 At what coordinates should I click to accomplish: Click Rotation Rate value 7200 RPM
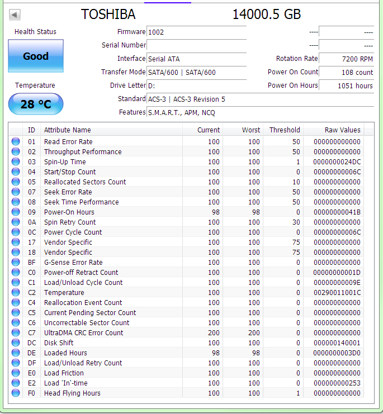click(347, 59)
